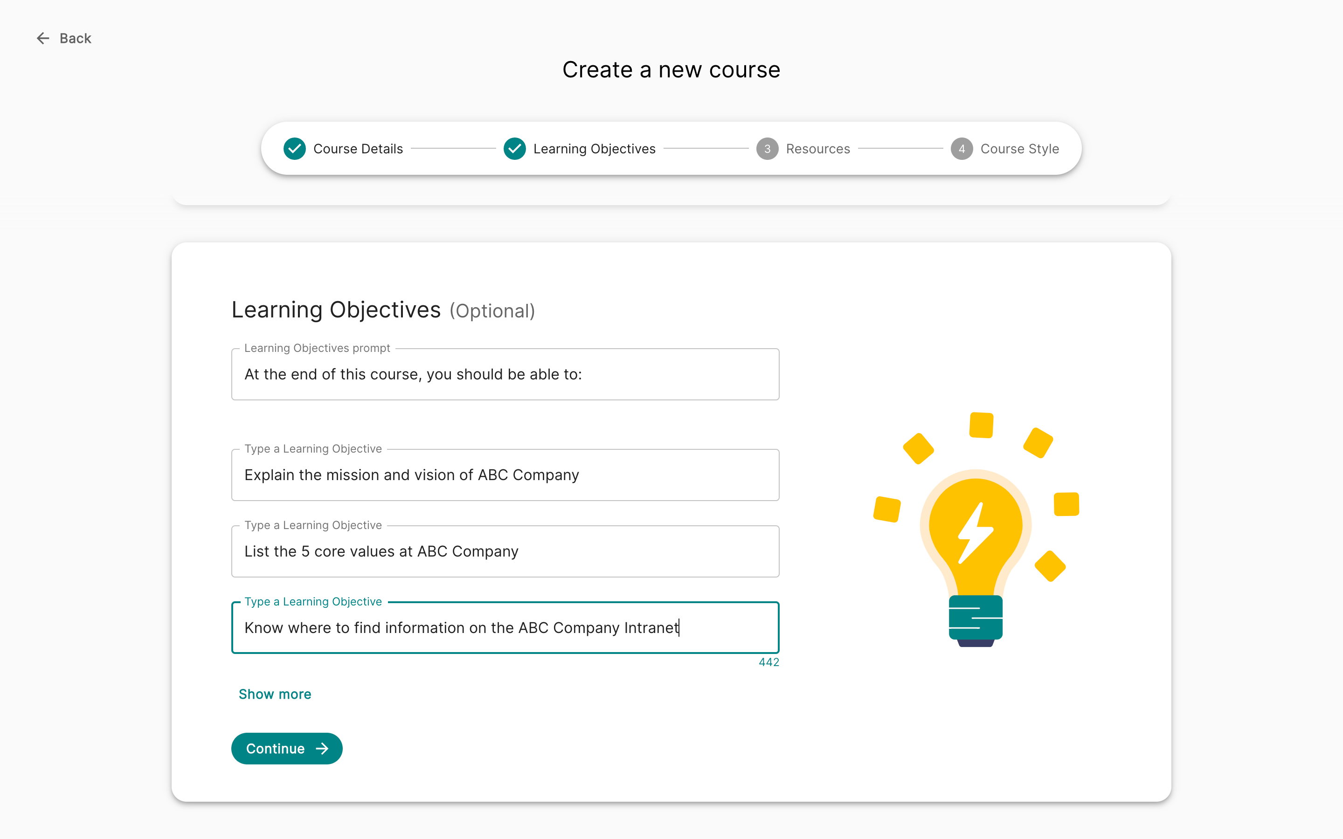
Task: Click the Continue button
Action: [x=287, y=749]
